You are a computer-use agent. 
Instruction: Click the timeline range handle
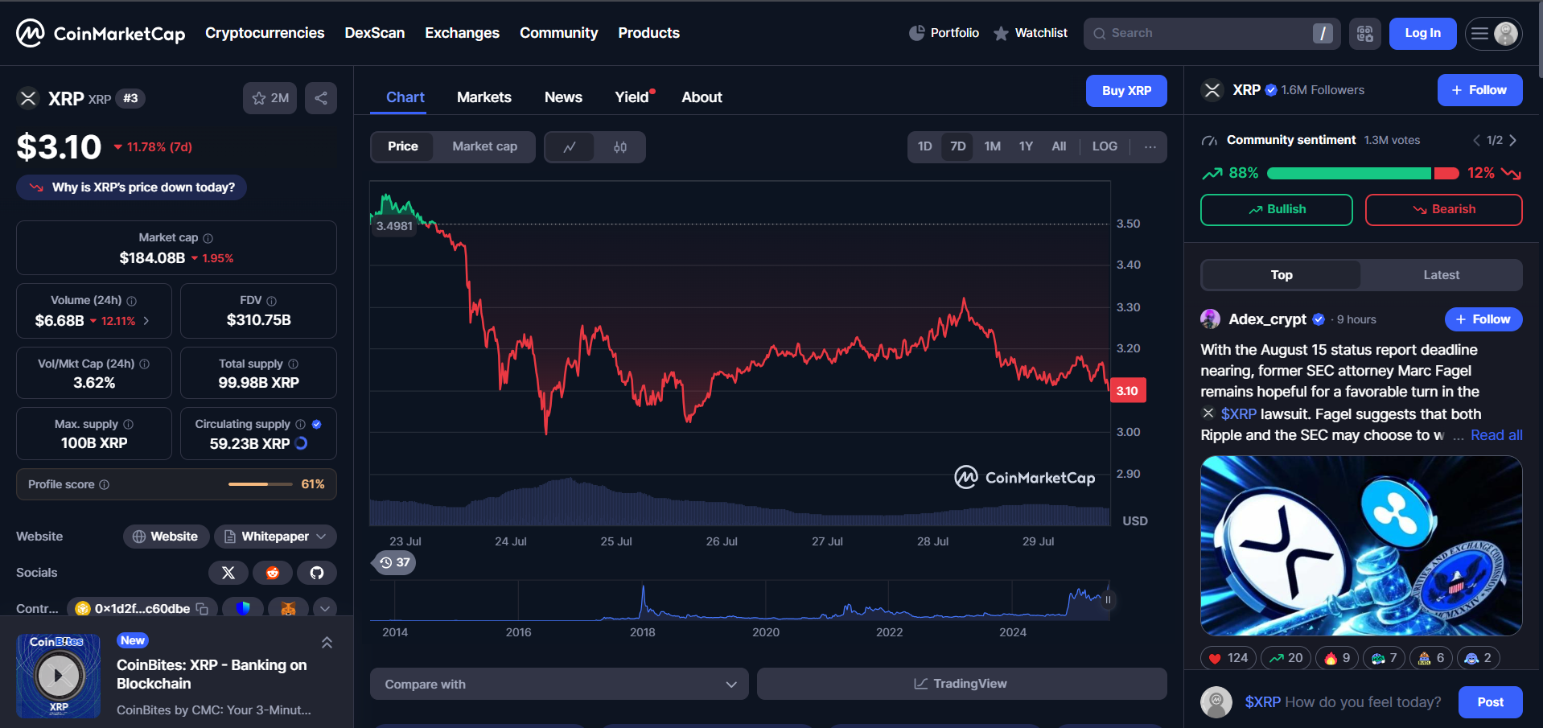point(1108,600)
